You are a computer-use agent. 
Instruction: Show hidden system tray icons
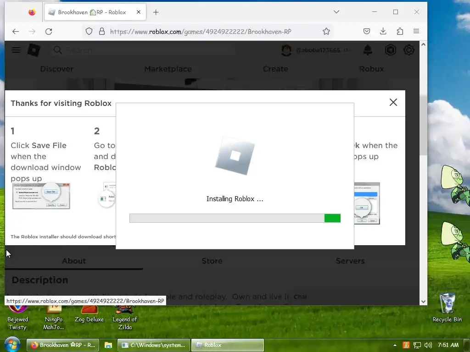click(x=395, y=345)
